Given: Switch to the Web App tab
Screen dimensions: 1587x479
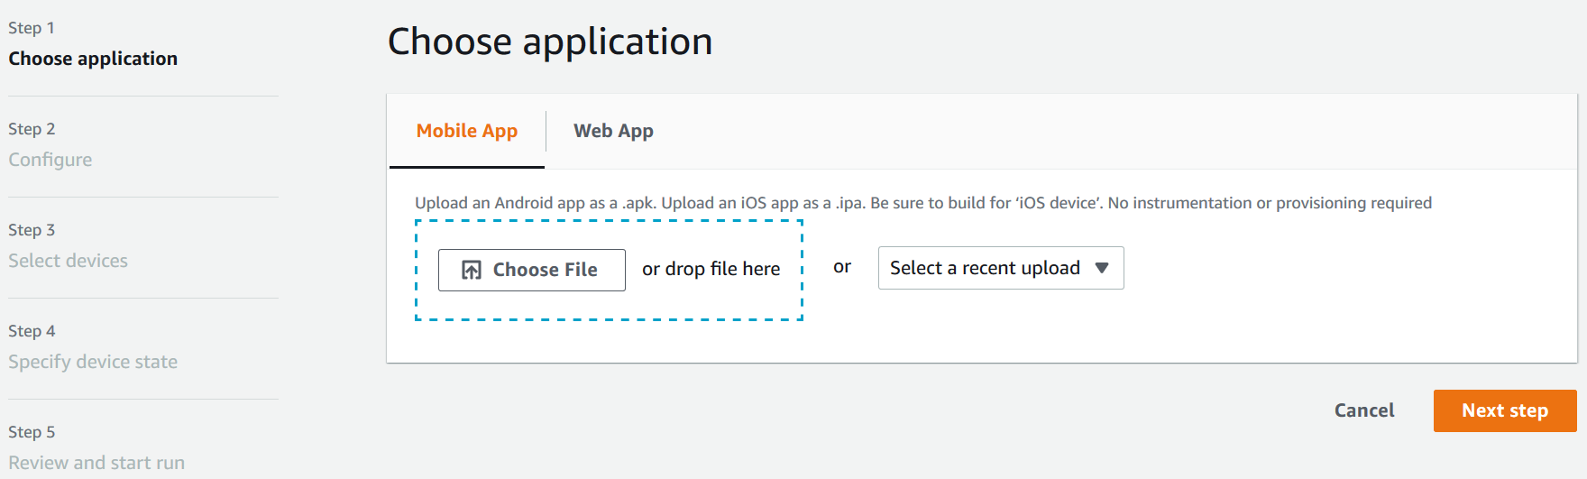Looking at the screenshot, I should click(613, 131).
